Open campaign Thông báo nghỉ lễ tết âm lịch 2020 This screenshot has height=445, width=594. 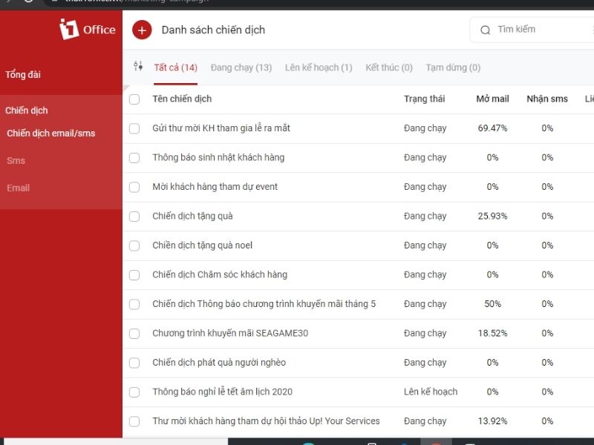point(222,392)
